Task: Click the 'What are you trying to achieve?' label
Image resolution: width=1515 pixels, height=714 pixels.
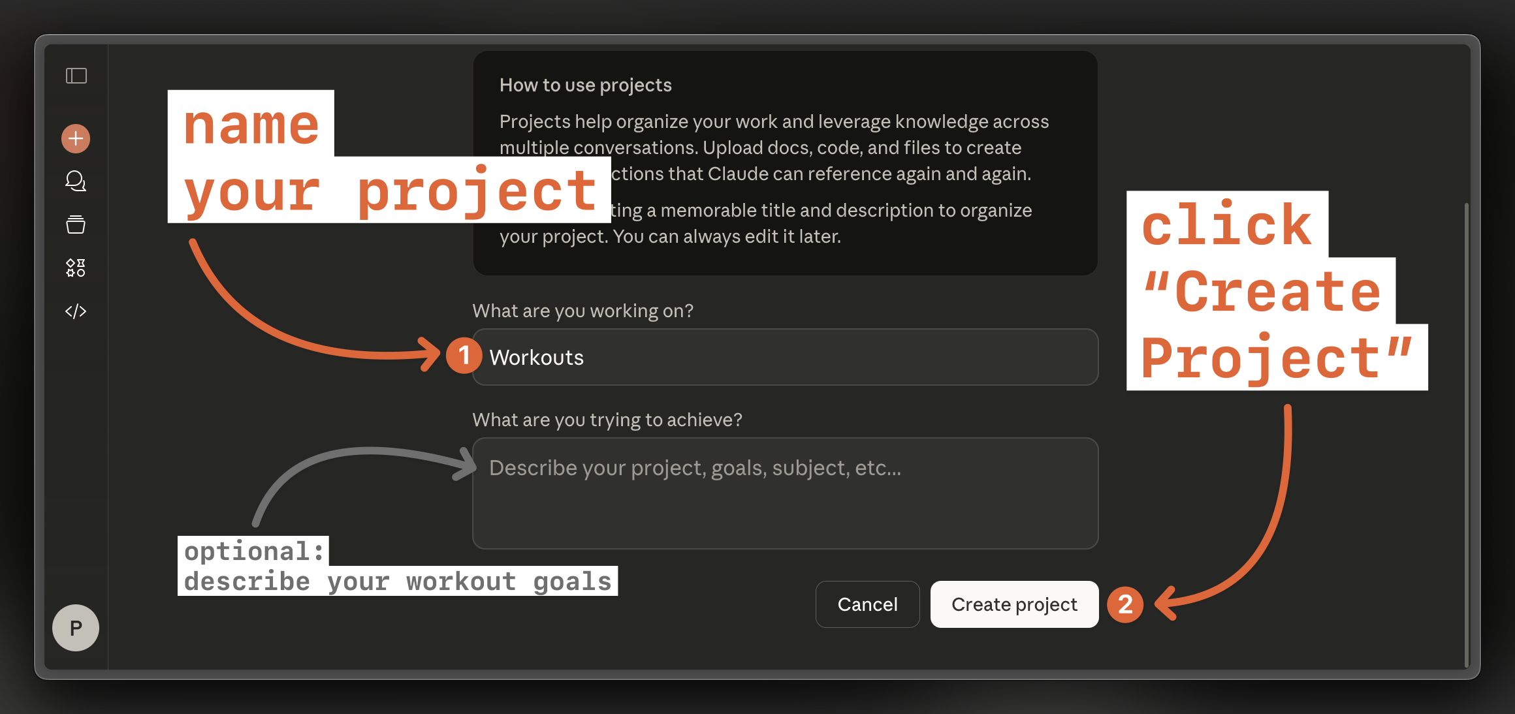Action: (x=607, y=420)
